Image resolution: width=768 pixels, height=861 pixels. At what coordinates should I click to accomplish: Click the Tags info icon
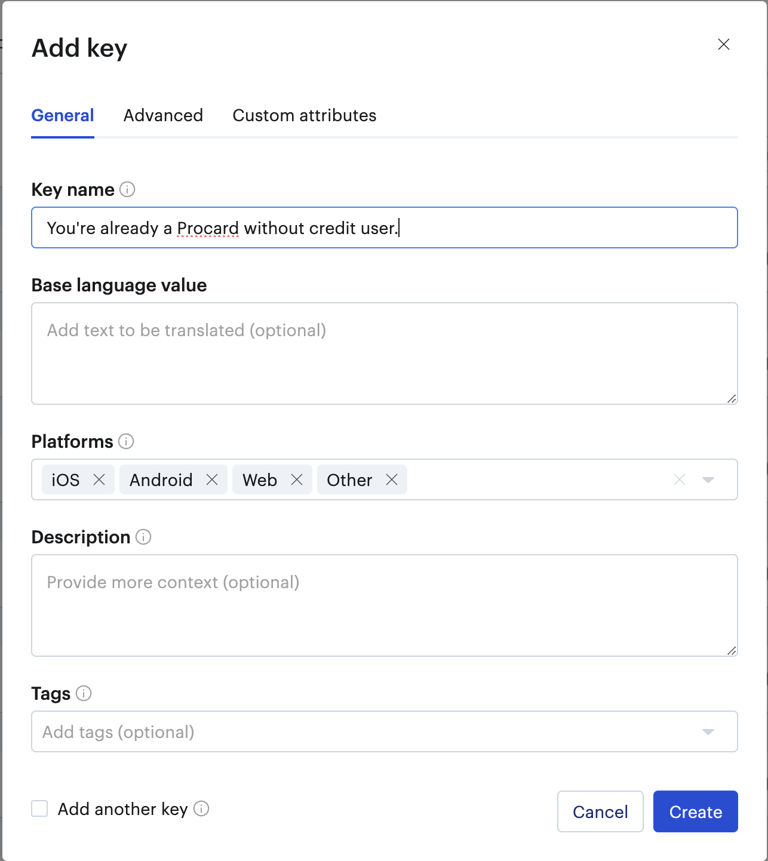point(84,693)
